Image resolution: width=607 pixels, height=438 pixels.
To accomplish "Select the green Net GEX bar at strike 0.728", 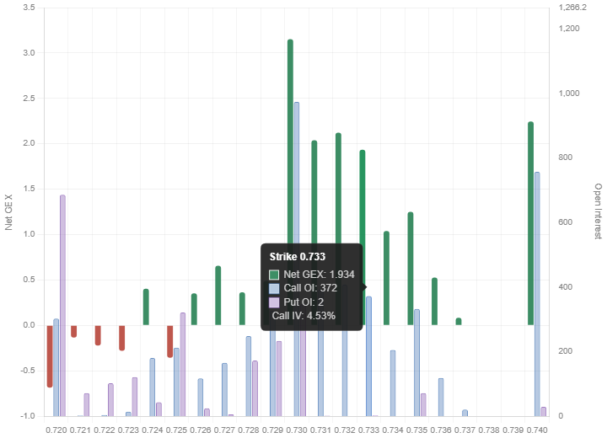I will click(242, 309).
